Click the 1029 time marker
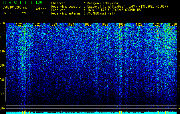Viewport: 180px width, 114px height. click(156, 25)
